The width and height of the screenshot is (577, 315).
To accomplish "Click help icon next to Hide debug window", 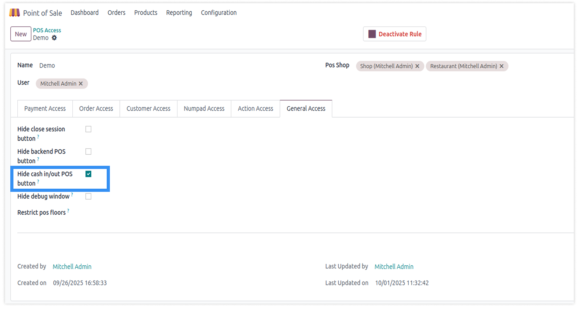I will 72,195.
